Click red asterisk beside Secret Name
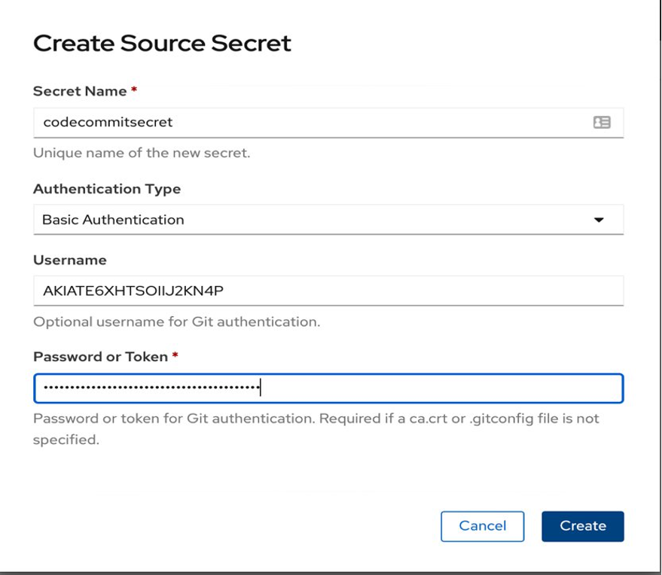 tap(134, 90)
